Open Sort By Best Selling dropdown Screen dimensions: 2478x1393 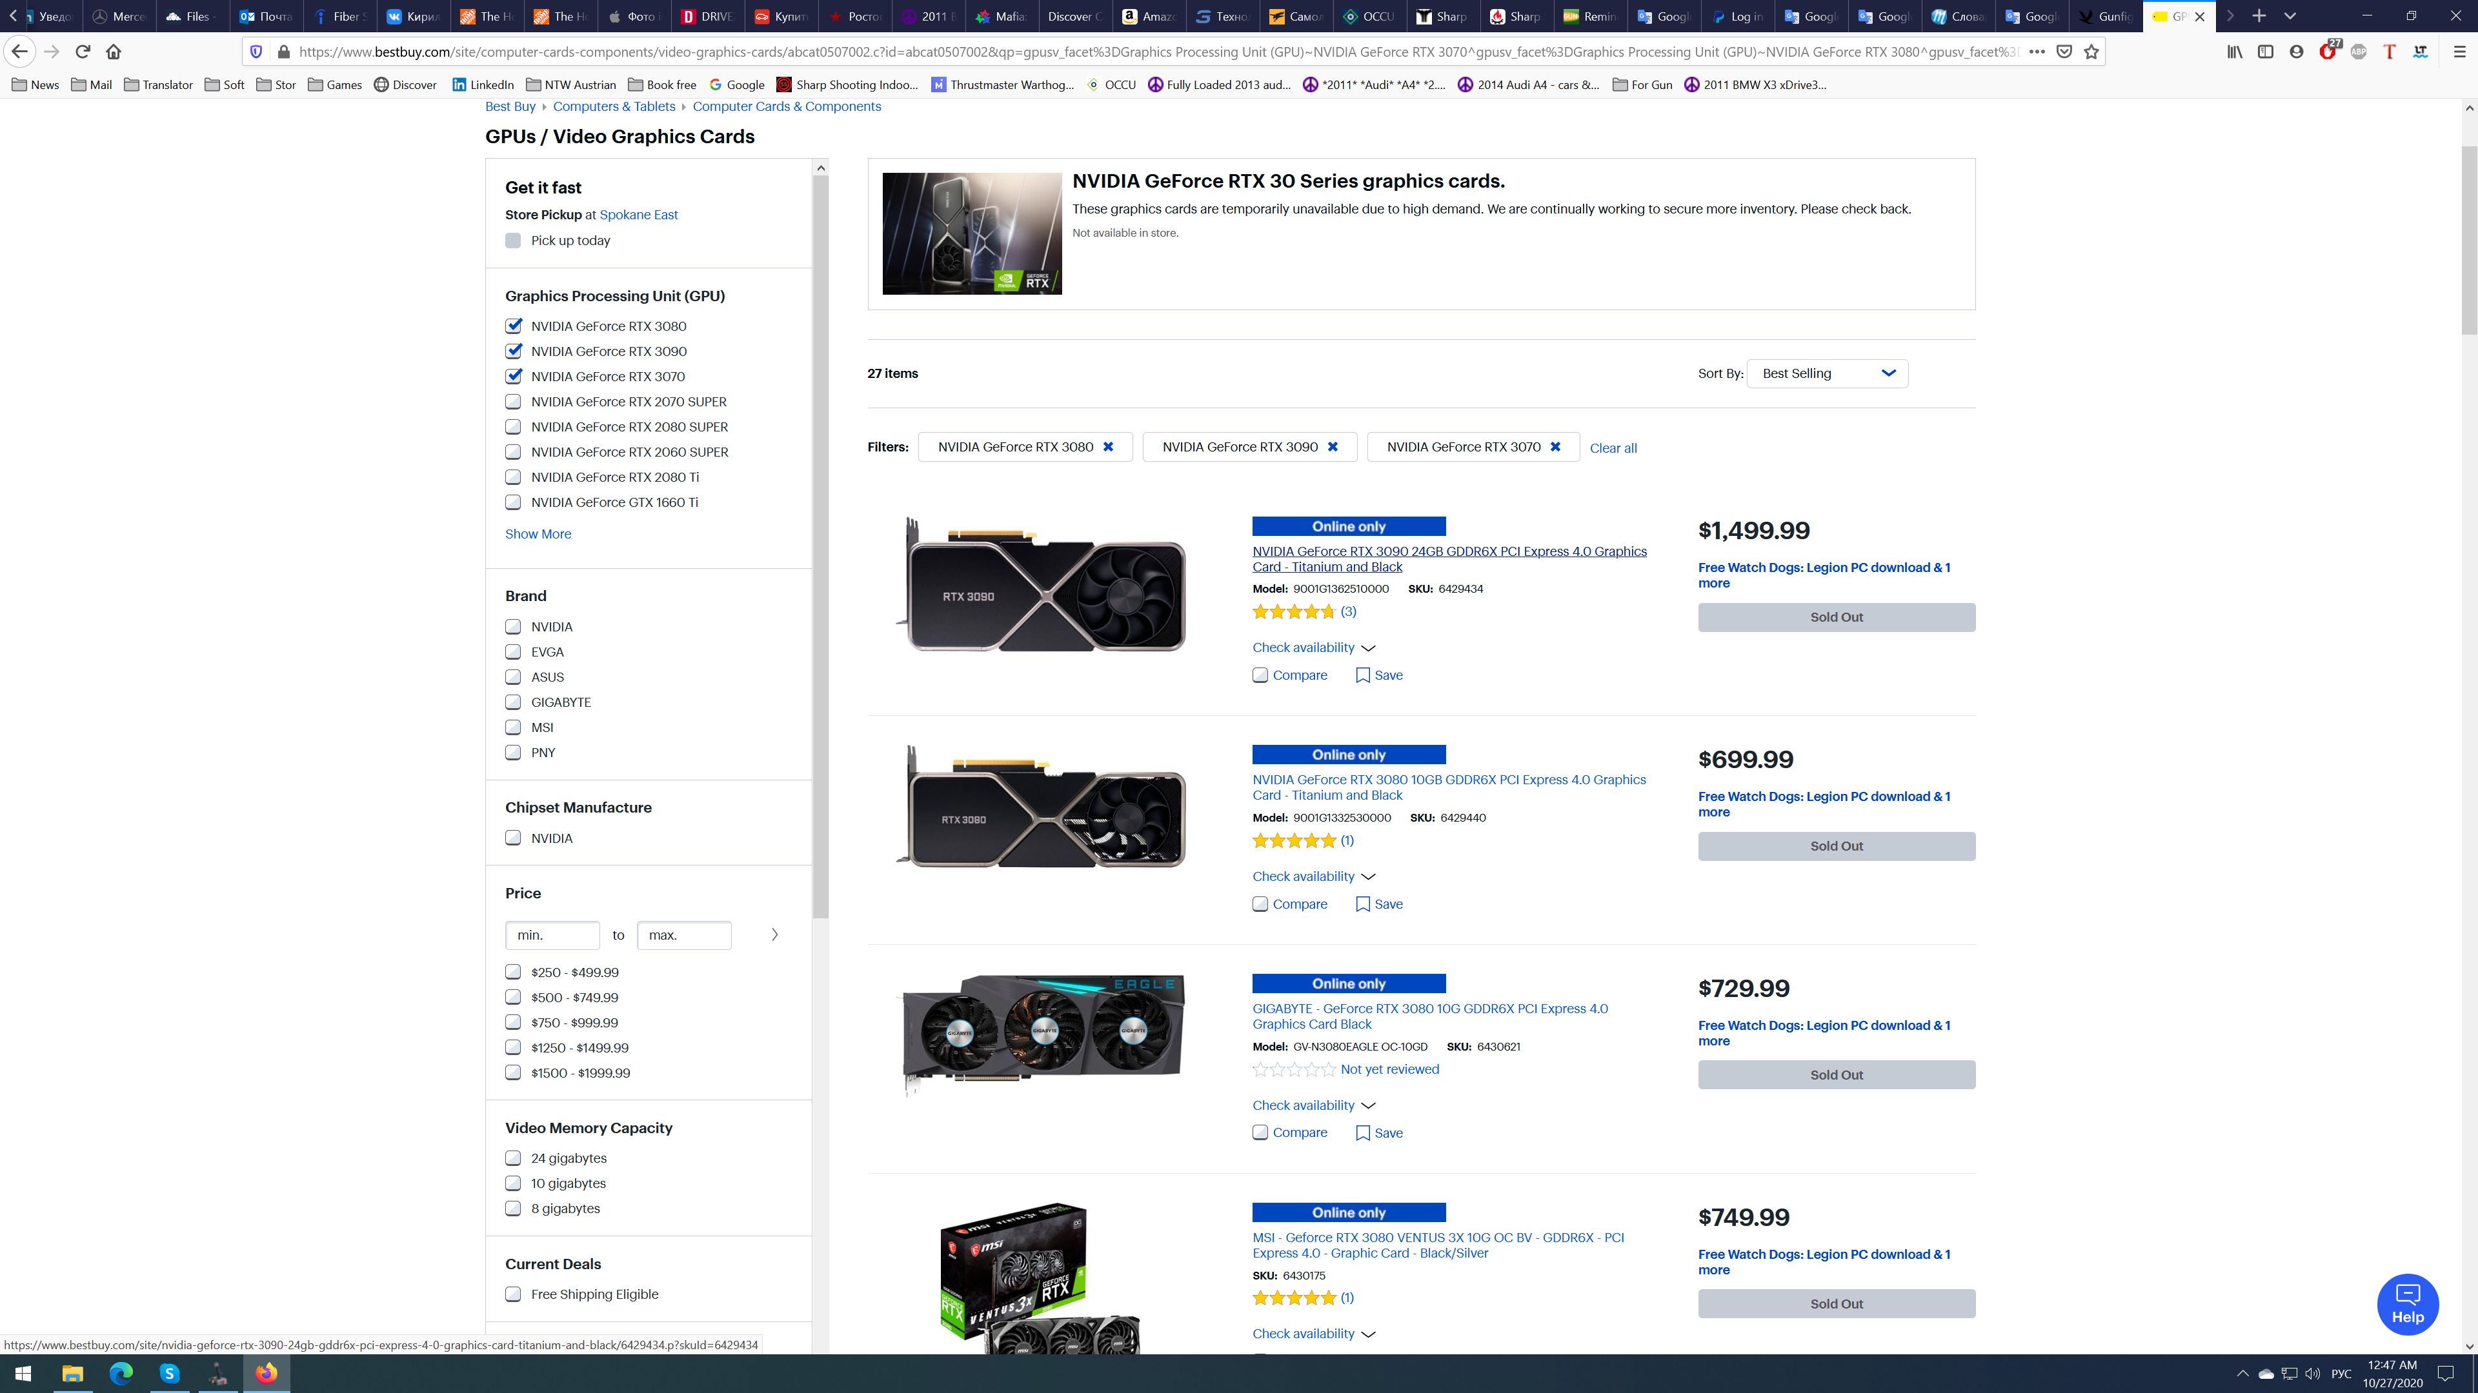pyautogui.click(x=1827, y=373)
